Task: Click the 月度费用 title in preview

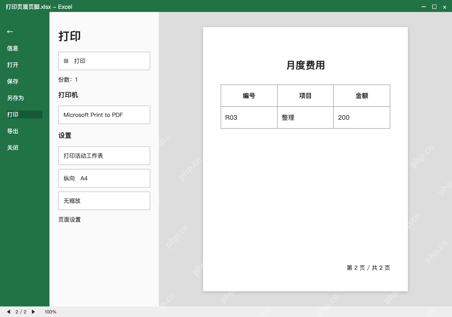Action: click(305, 65)
